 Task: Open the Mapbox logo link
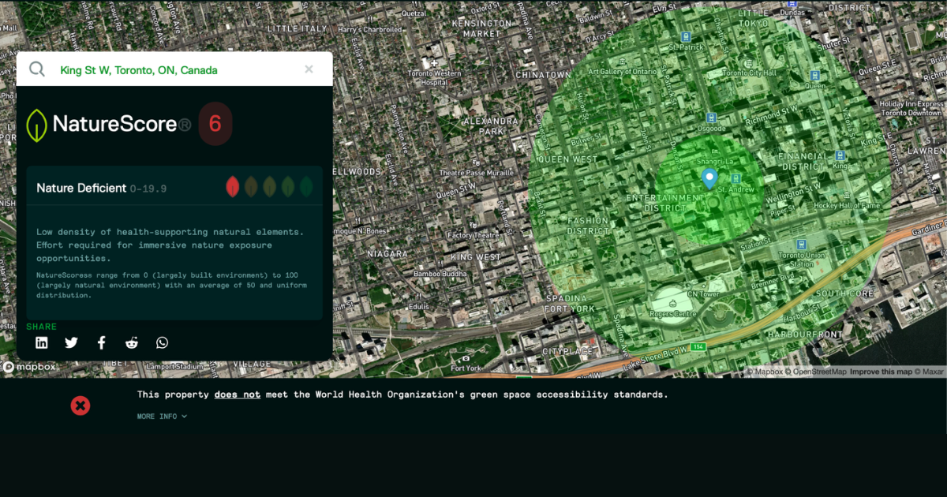click(30, 367)
